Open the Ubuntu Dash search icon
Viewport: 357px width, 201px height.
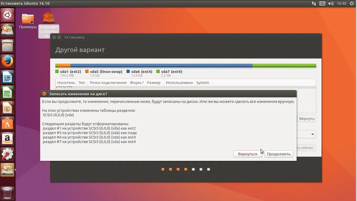7,15
